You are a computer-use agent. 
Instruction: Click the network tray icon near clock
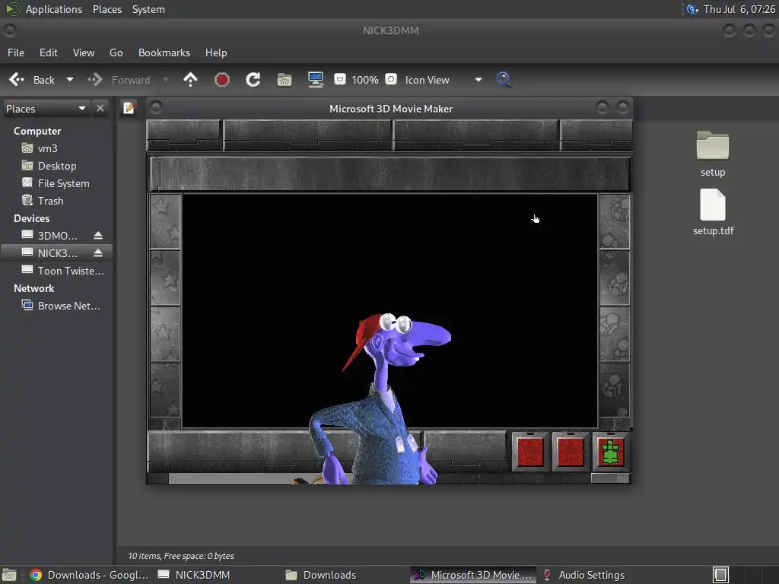[692, 9]
